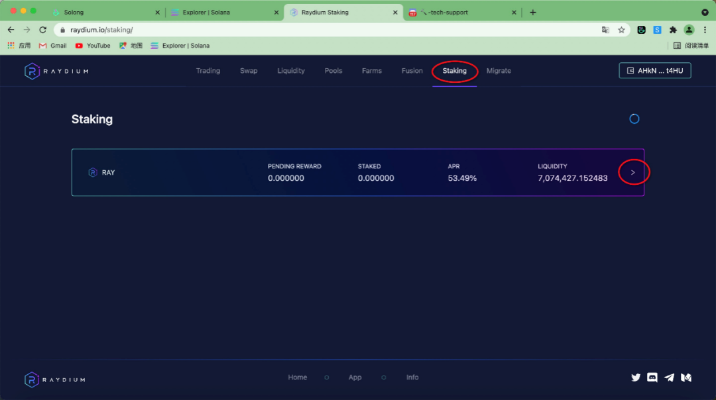Image resolution: width=716 pixels, height=400 pixels.
Task: Open the Maps bookmark
Action: [131, 46]
